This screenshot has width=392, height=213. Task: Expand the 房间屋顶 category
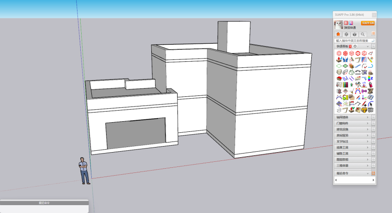pyautogui.click(x=352, y=135)
